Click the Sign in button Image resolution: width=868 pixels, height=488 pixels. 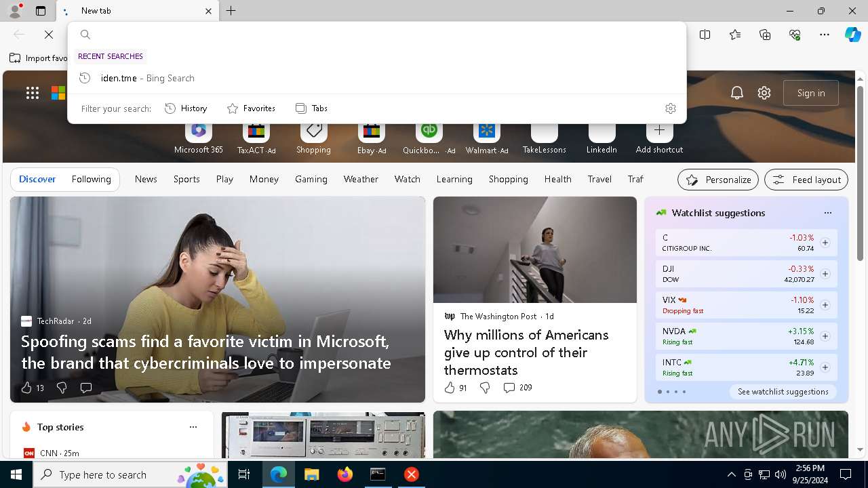click(811, 93)
